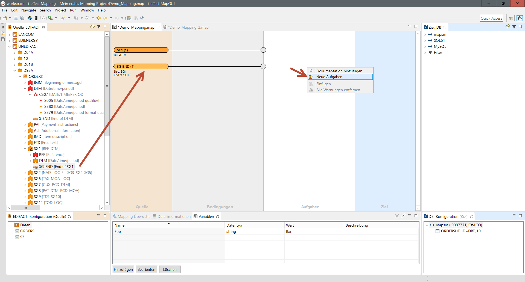Click the filter funnel icon in Quelle panel

click(x=99, y=27)
